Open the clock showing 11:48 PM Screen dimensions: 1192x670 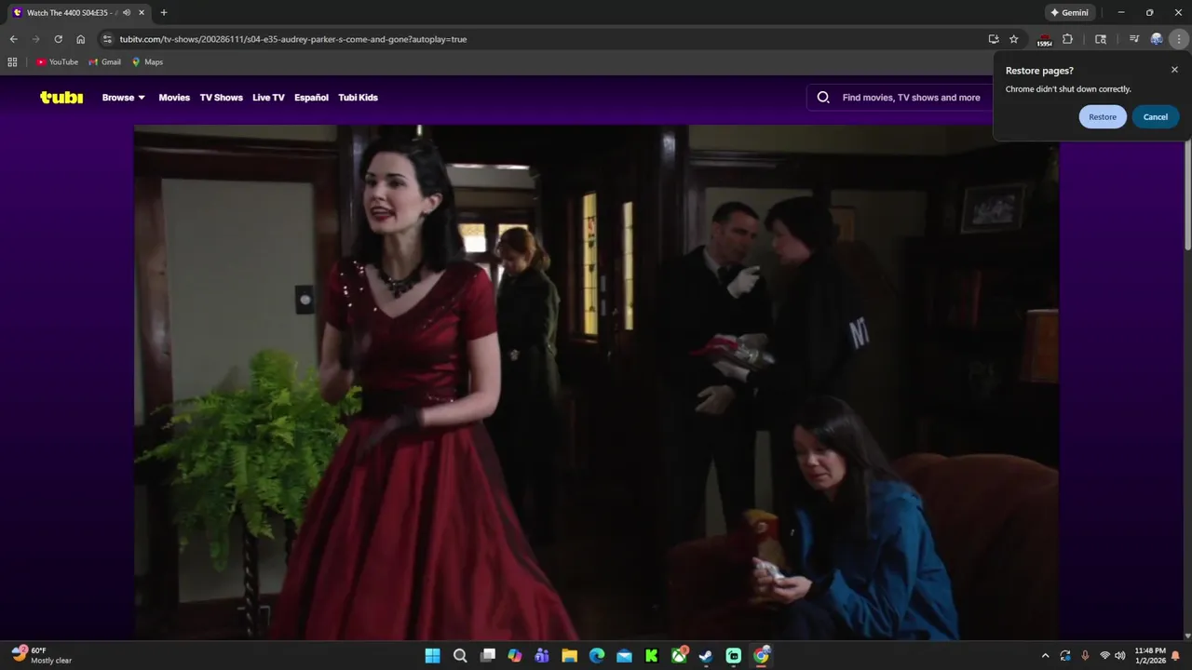[x=1150, y=655]
